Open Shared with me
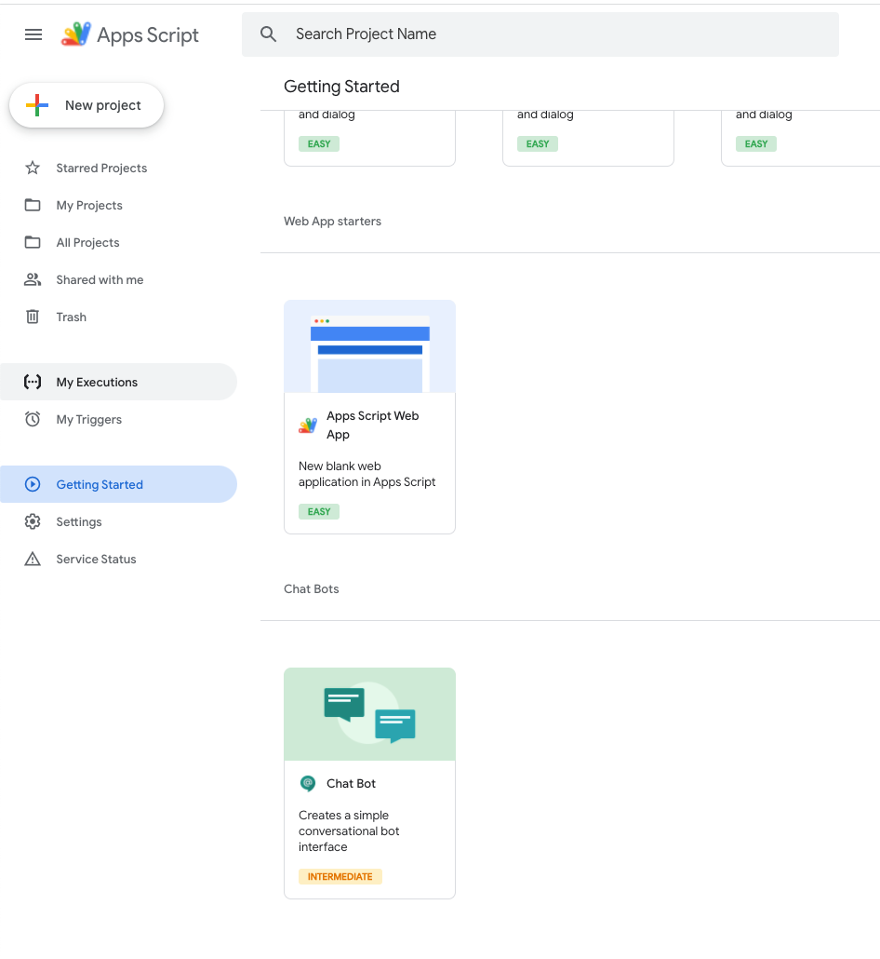 point(118,280)
